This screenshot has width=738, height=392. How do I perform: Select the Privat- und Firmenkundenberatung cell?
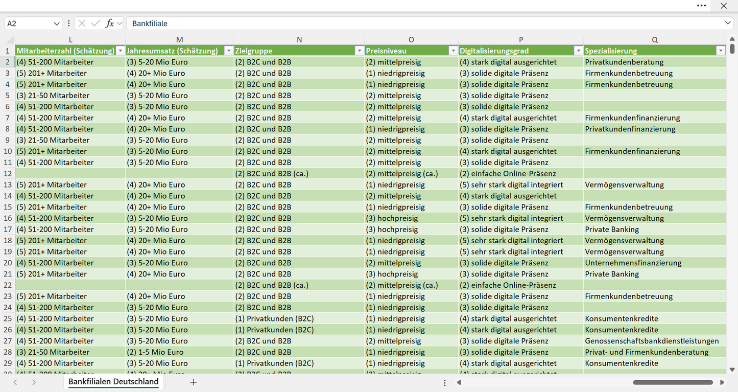[x=655, y=352]
